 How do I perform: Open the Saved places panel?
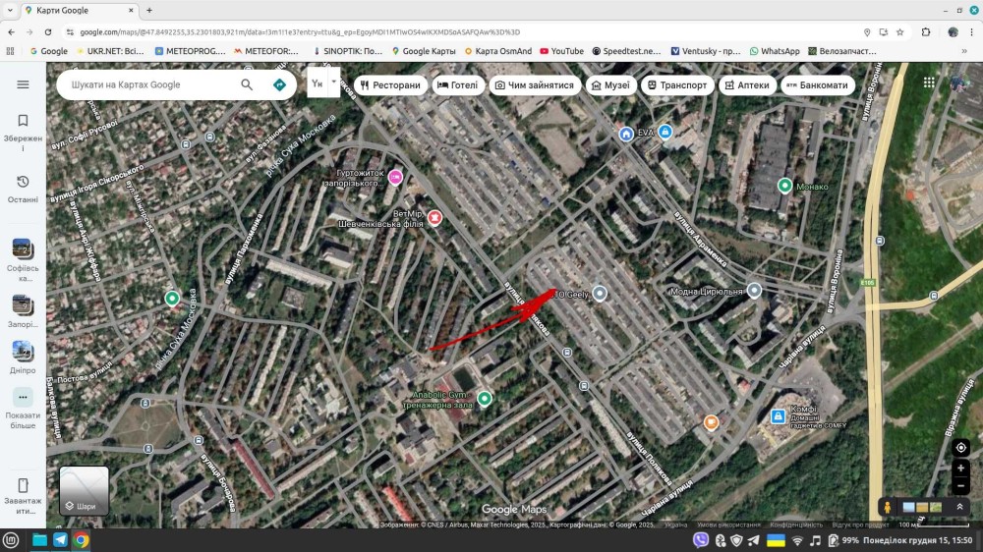[23, 128]
